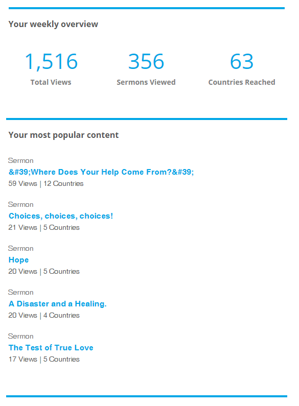299x406 pixels.
Task: Click '17 Views | 5 Countries' stats line
Action: click(x=44, y=360)
